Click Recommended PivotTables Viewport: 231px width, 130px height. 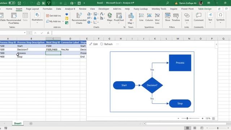[14, 18]
